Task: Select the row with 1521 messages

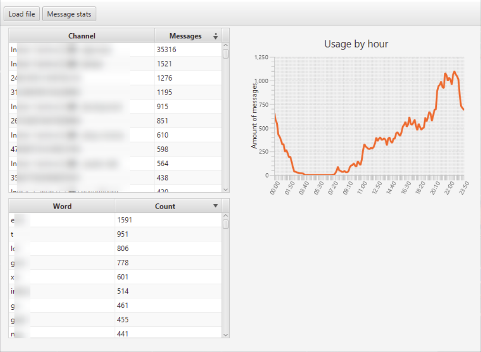Action: (115, 64)
